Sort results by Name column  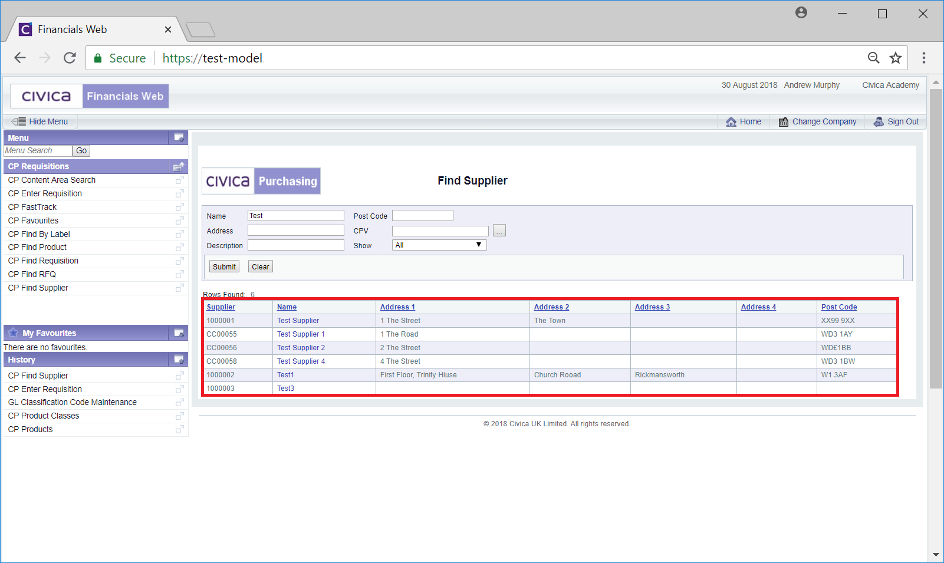287,307
